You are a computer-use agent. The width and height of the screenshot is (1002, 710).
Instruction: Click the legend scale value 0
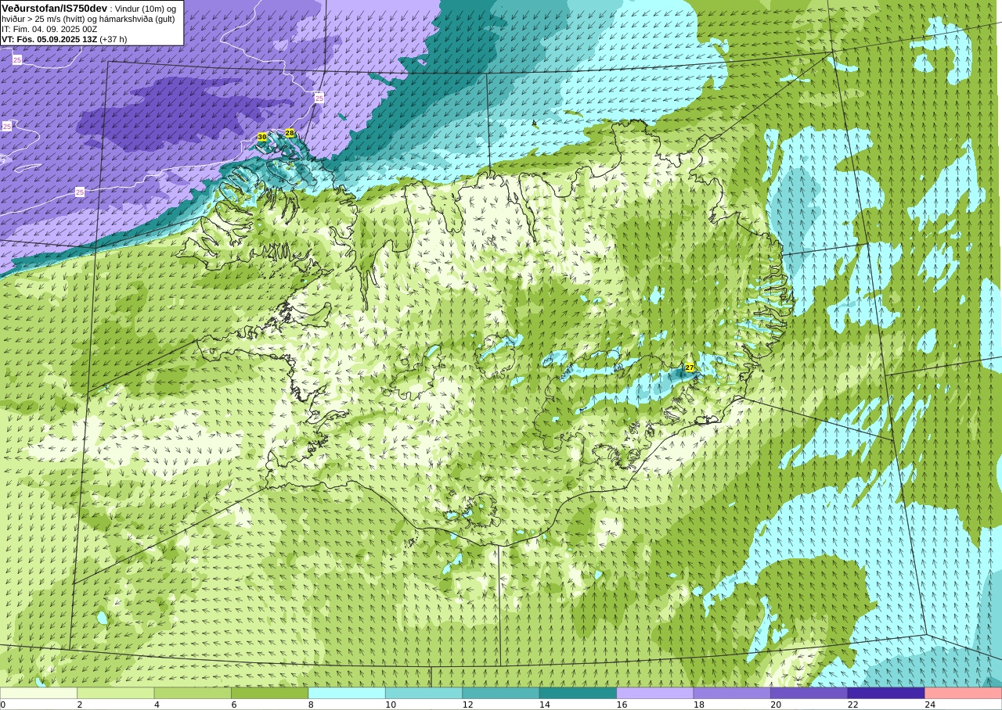click(3, 705)
